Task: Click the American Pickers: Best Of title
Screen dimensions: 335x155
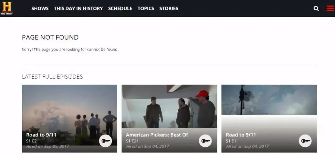Action: pos(157,135)
